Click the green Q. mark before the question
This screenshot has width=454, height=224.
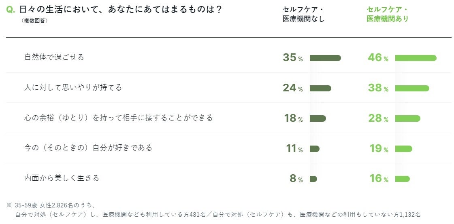[11, 10]
